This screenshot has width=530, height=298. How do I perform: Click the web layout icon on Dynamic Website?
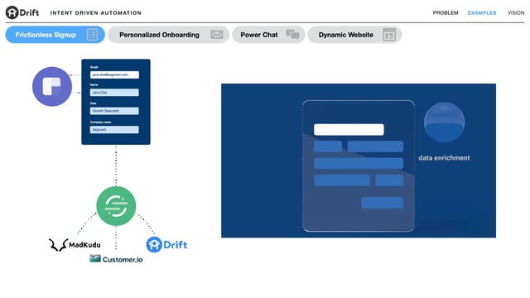click(x=389, y=35)
